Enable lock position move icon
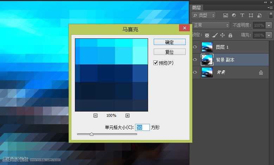Image resolution: width=274 pixels, height=165 pixels. (222, 35)
